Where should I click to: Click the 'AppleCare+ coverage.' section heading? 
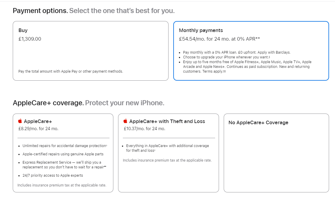click(x=48, y=103)
